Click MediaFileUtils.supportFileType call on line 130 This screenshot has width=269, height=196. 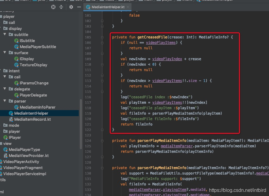pos(182,173)
